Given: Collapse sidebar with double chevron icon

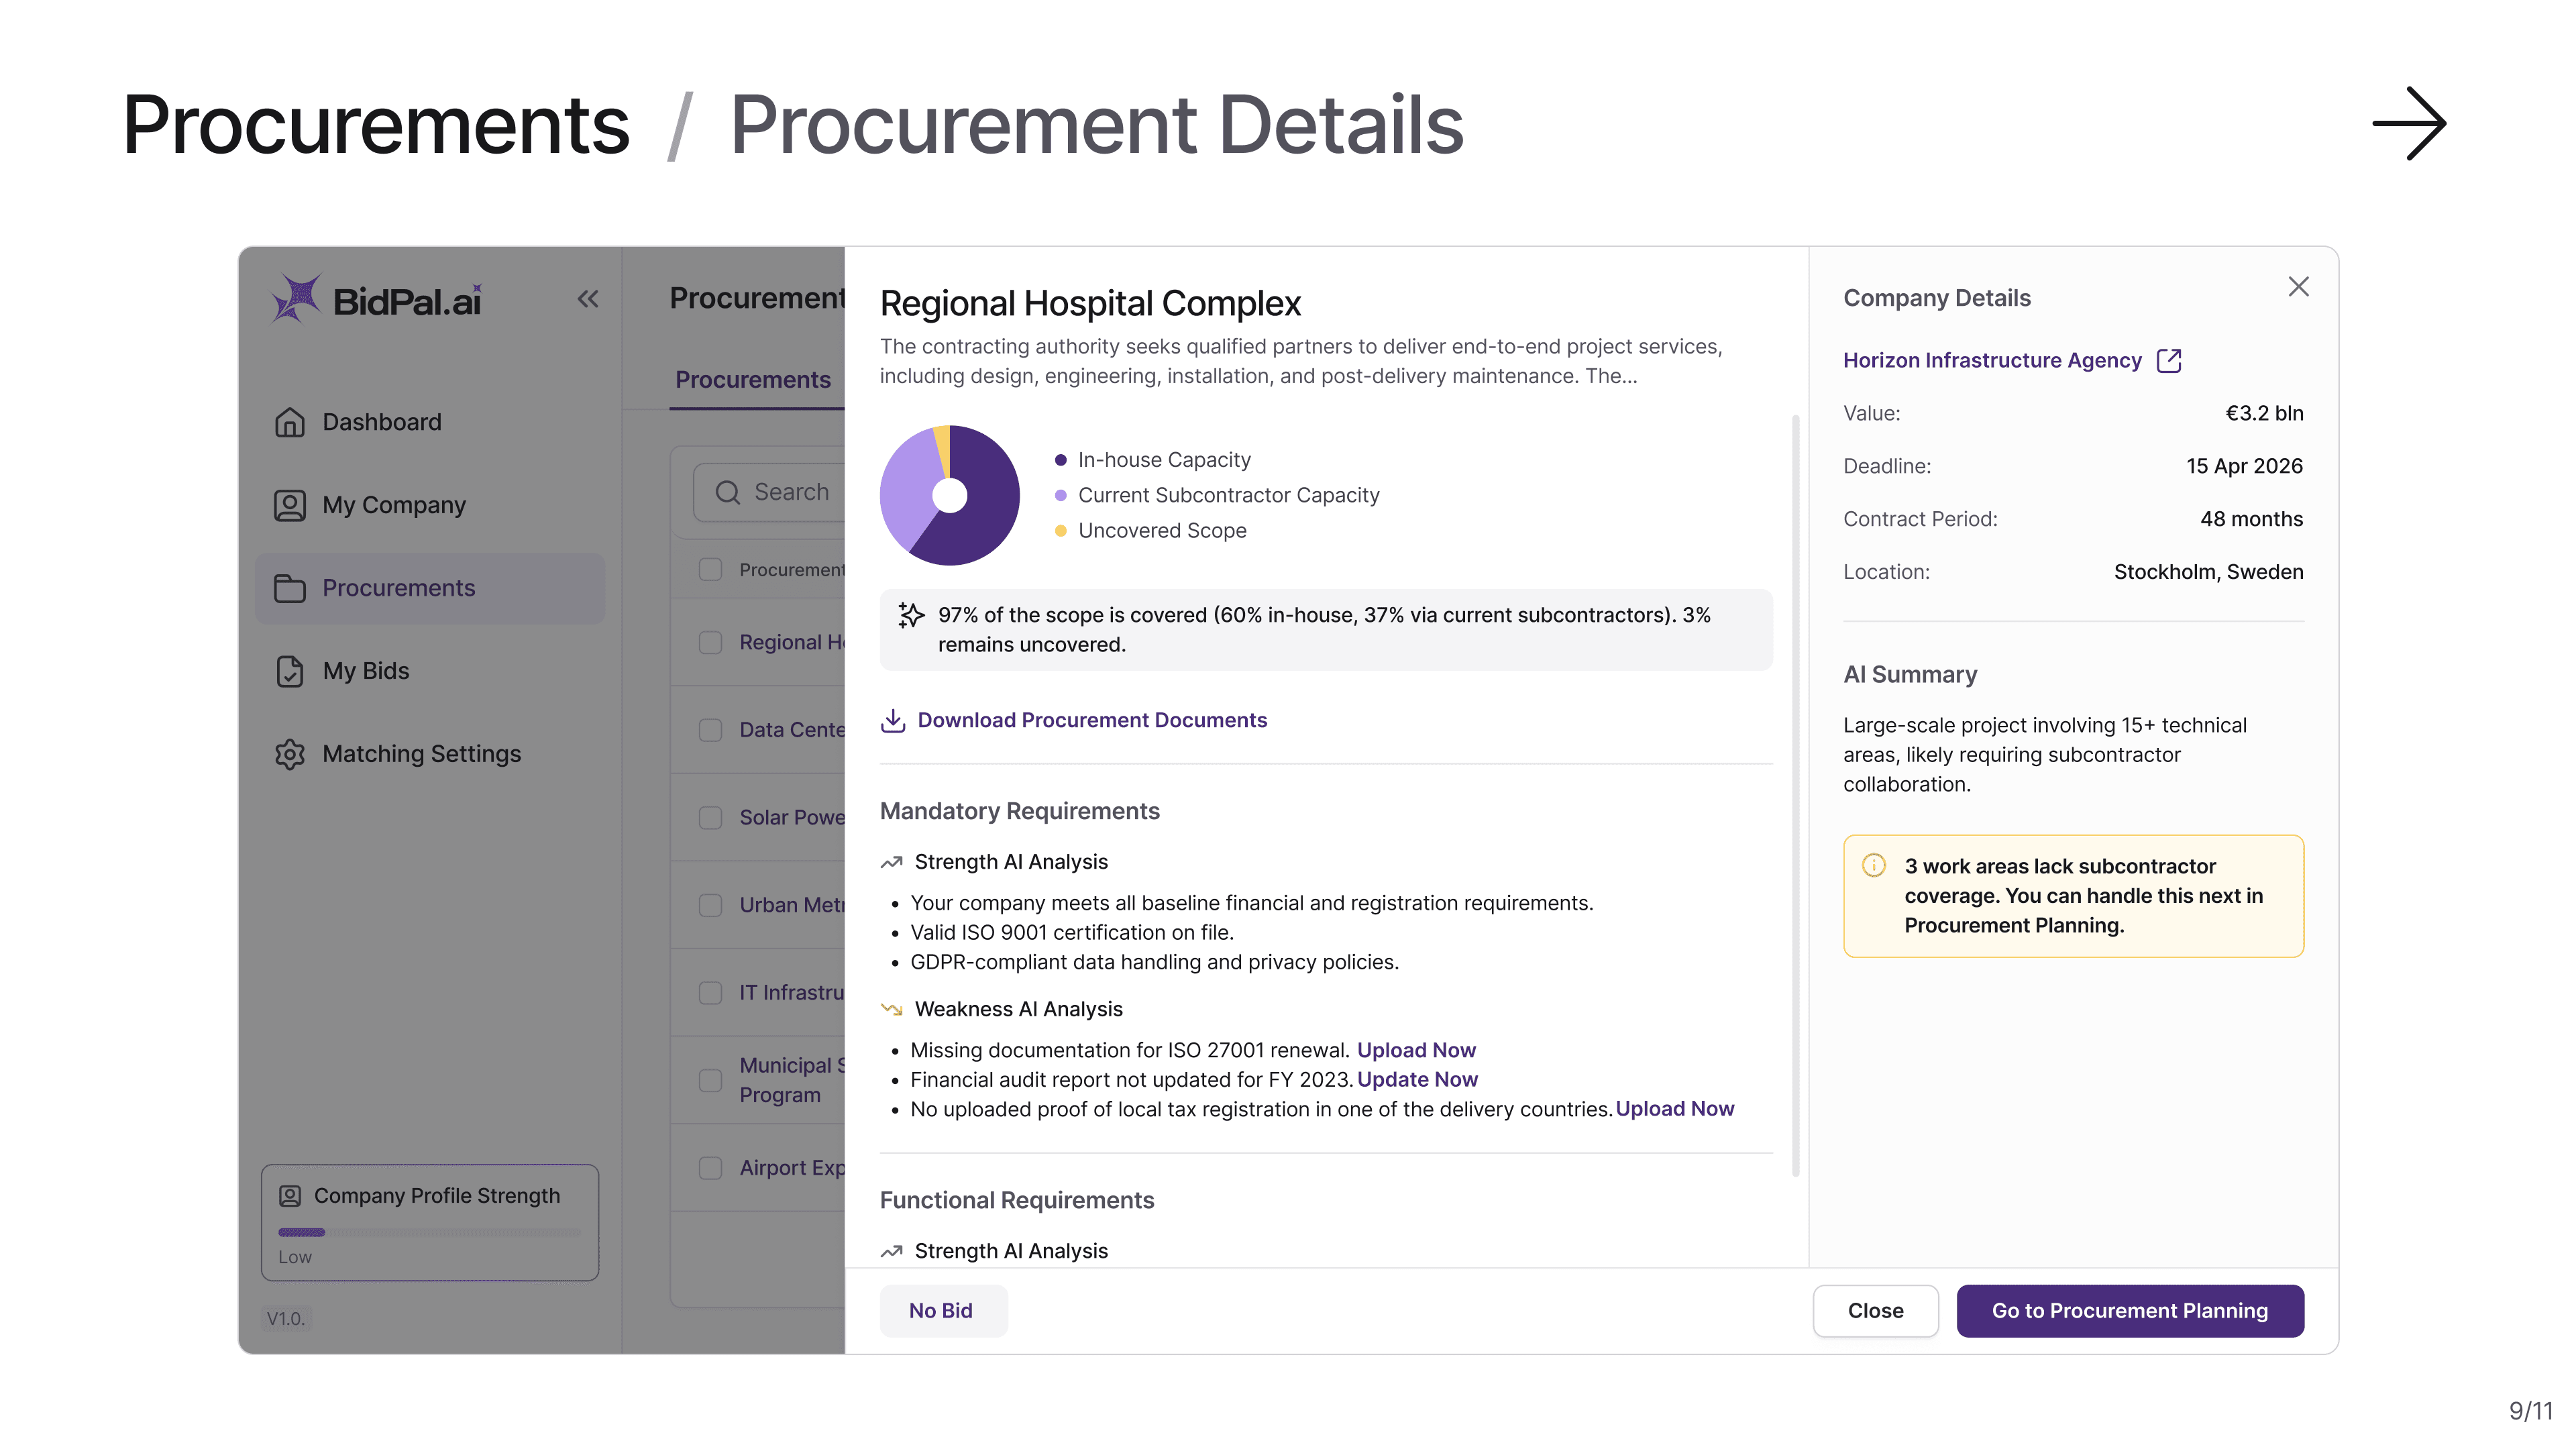Looking at the screenshot, I should click(588, 299).
